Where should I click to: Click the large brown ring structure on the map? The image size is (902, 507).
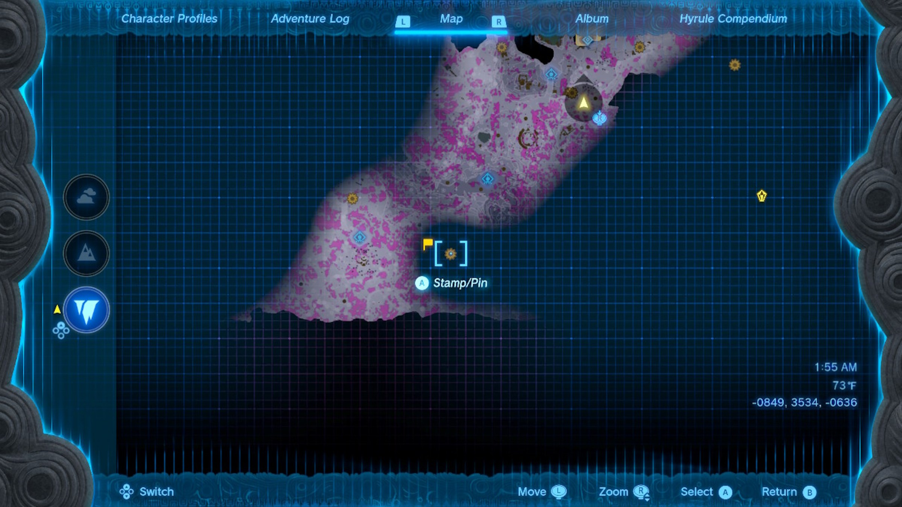pos(528,138)
